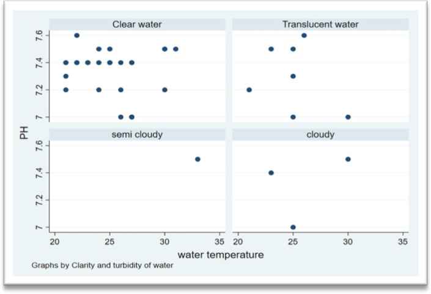431x294 pixels.
Task: Select cloudy panel's point at pH 7.4
Action: pos(271,173)
